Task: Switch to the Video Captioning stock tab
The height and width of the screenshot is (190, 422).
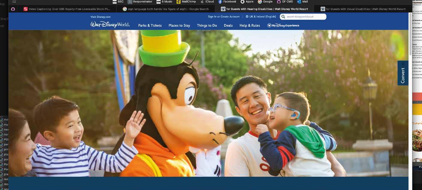Action: point(67,9)
